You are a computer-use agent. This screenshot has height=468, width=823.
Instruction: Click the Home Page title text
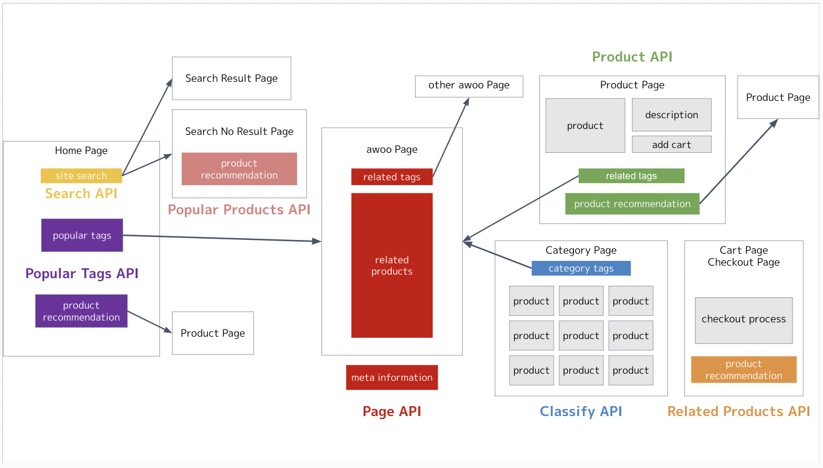click(x=81, y=150)
